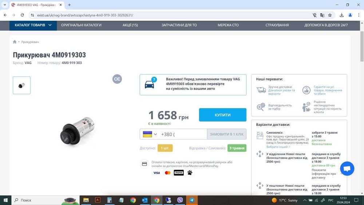Open the taskbar clock and date
Image resolution: width=364 pixels, height=205 pixels.
pyautogui.click(x=343, y=200)
